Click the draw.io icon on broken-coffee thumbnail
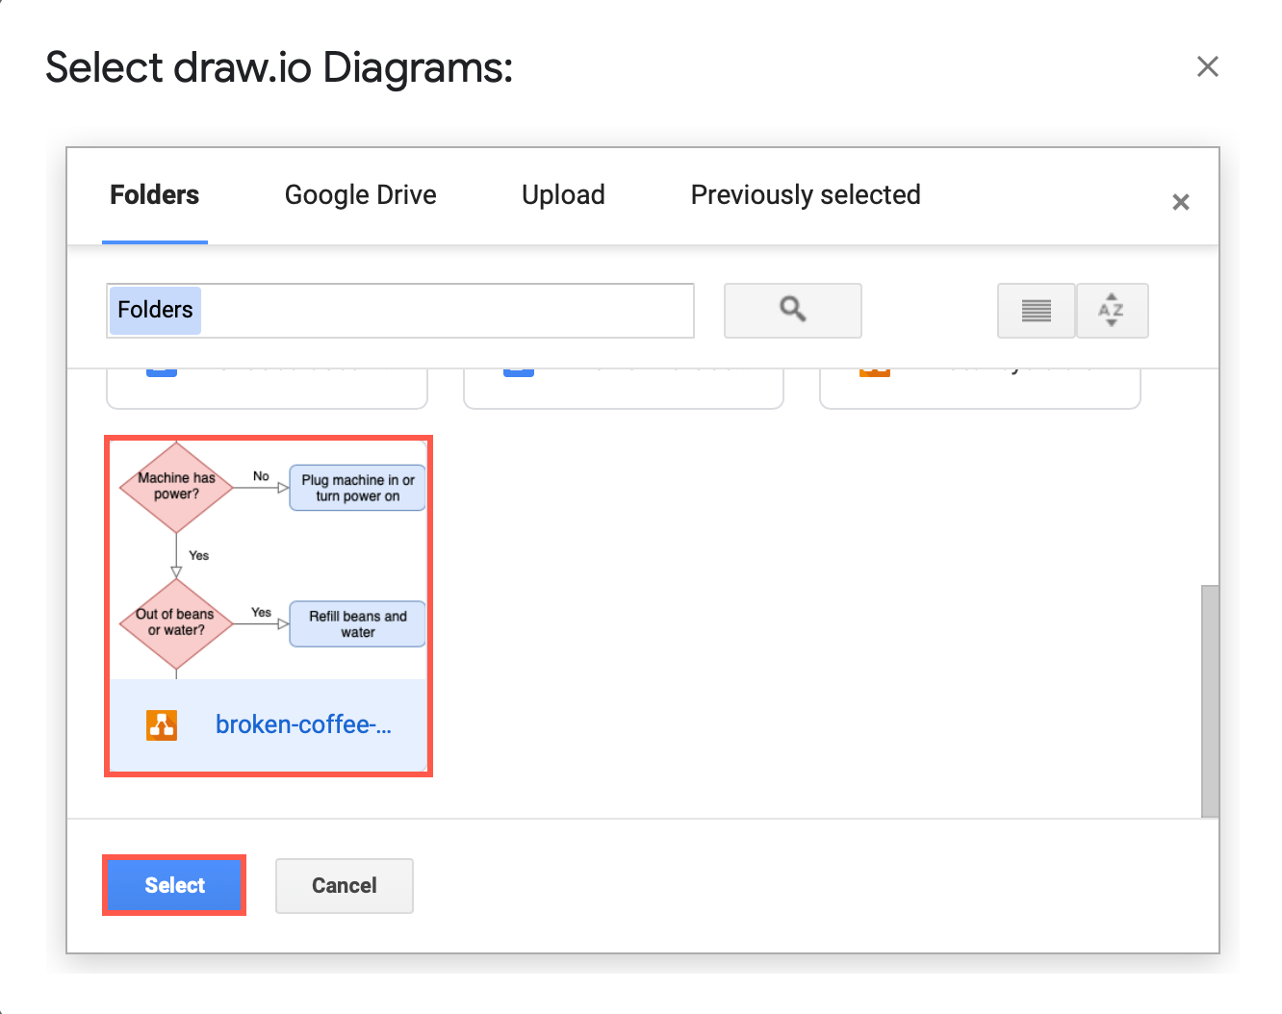 click(x=161, y=724)
